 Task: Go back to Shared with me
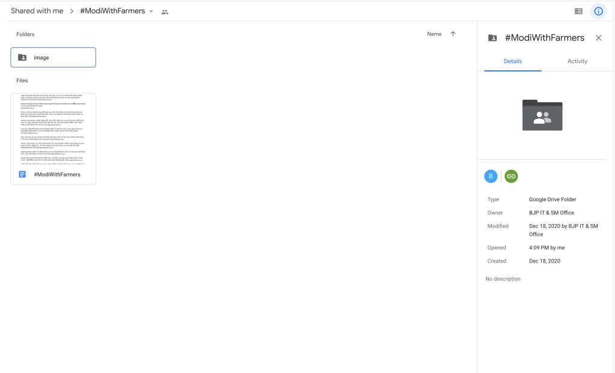(37, 11)
